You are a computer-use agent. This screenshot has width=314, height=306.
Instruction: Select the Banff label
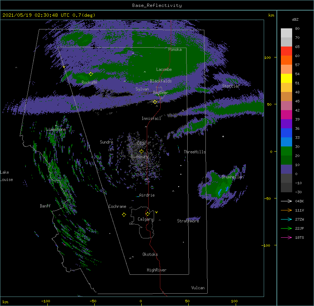(45, 206)
